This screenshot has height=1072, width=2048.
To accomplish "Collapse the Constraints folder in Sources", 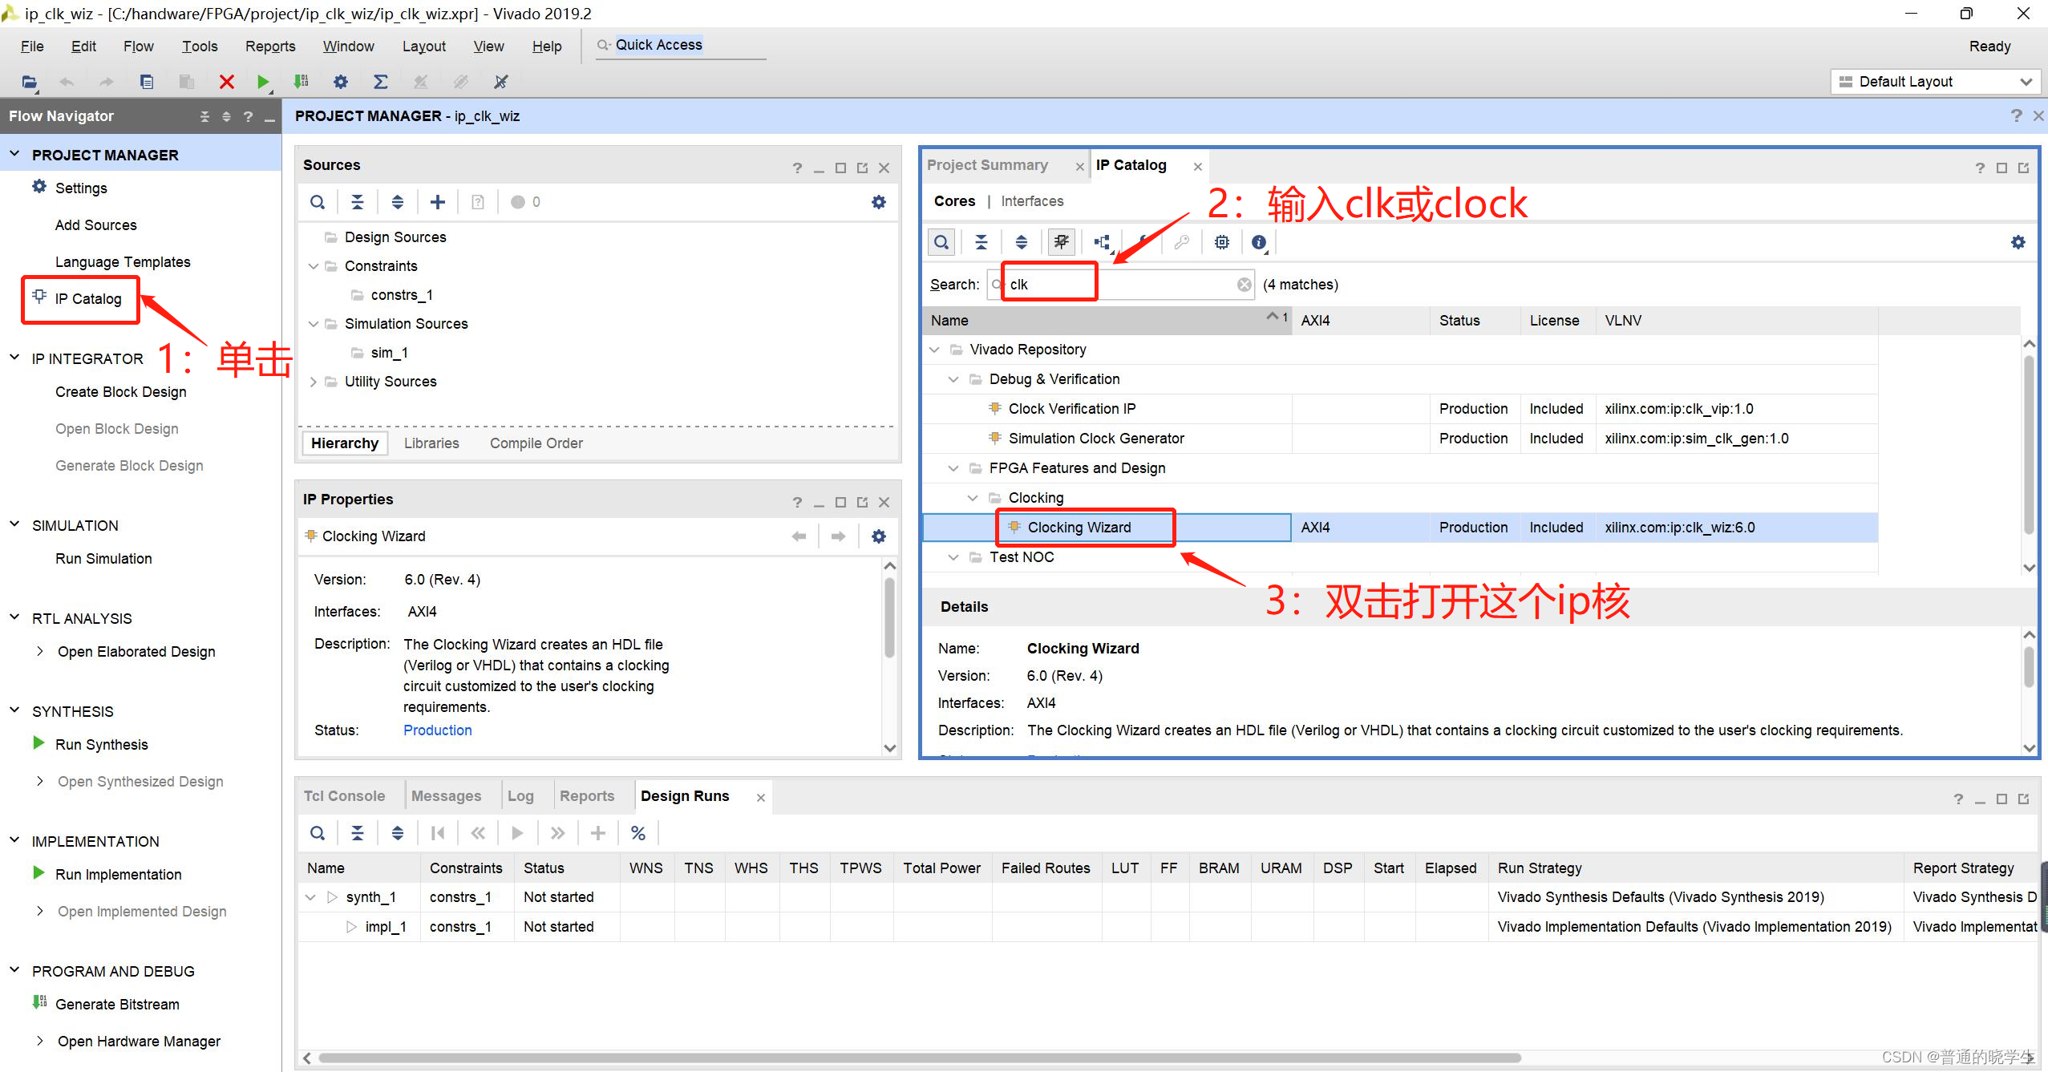I will pos(314,266).
